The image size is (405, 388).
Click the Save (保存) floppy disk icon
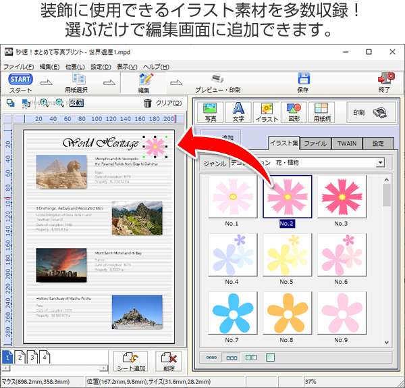pos(304,79)
